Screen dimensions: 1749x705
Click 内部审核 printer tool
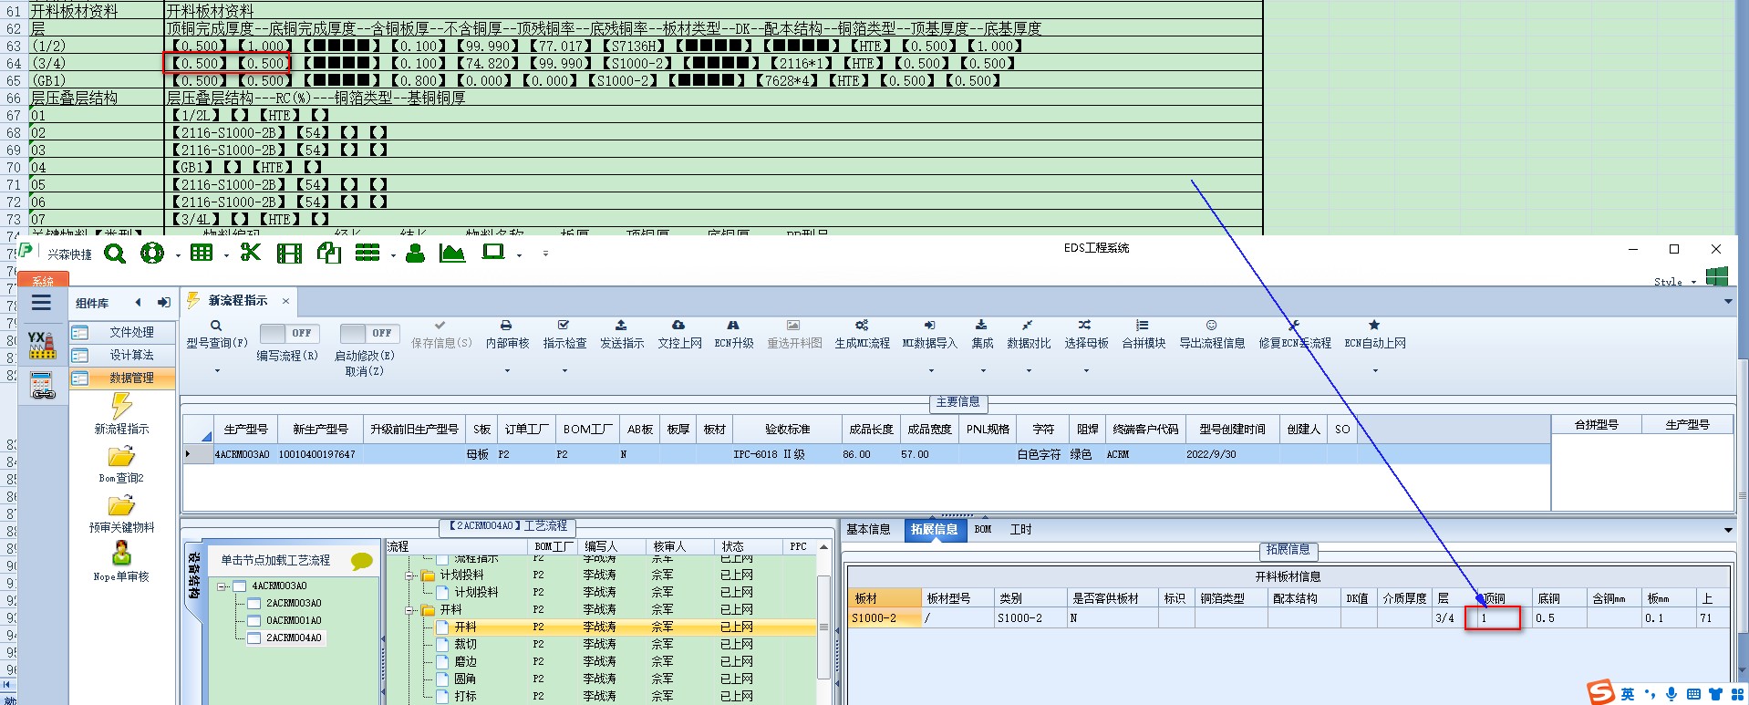tap(507, 335)
